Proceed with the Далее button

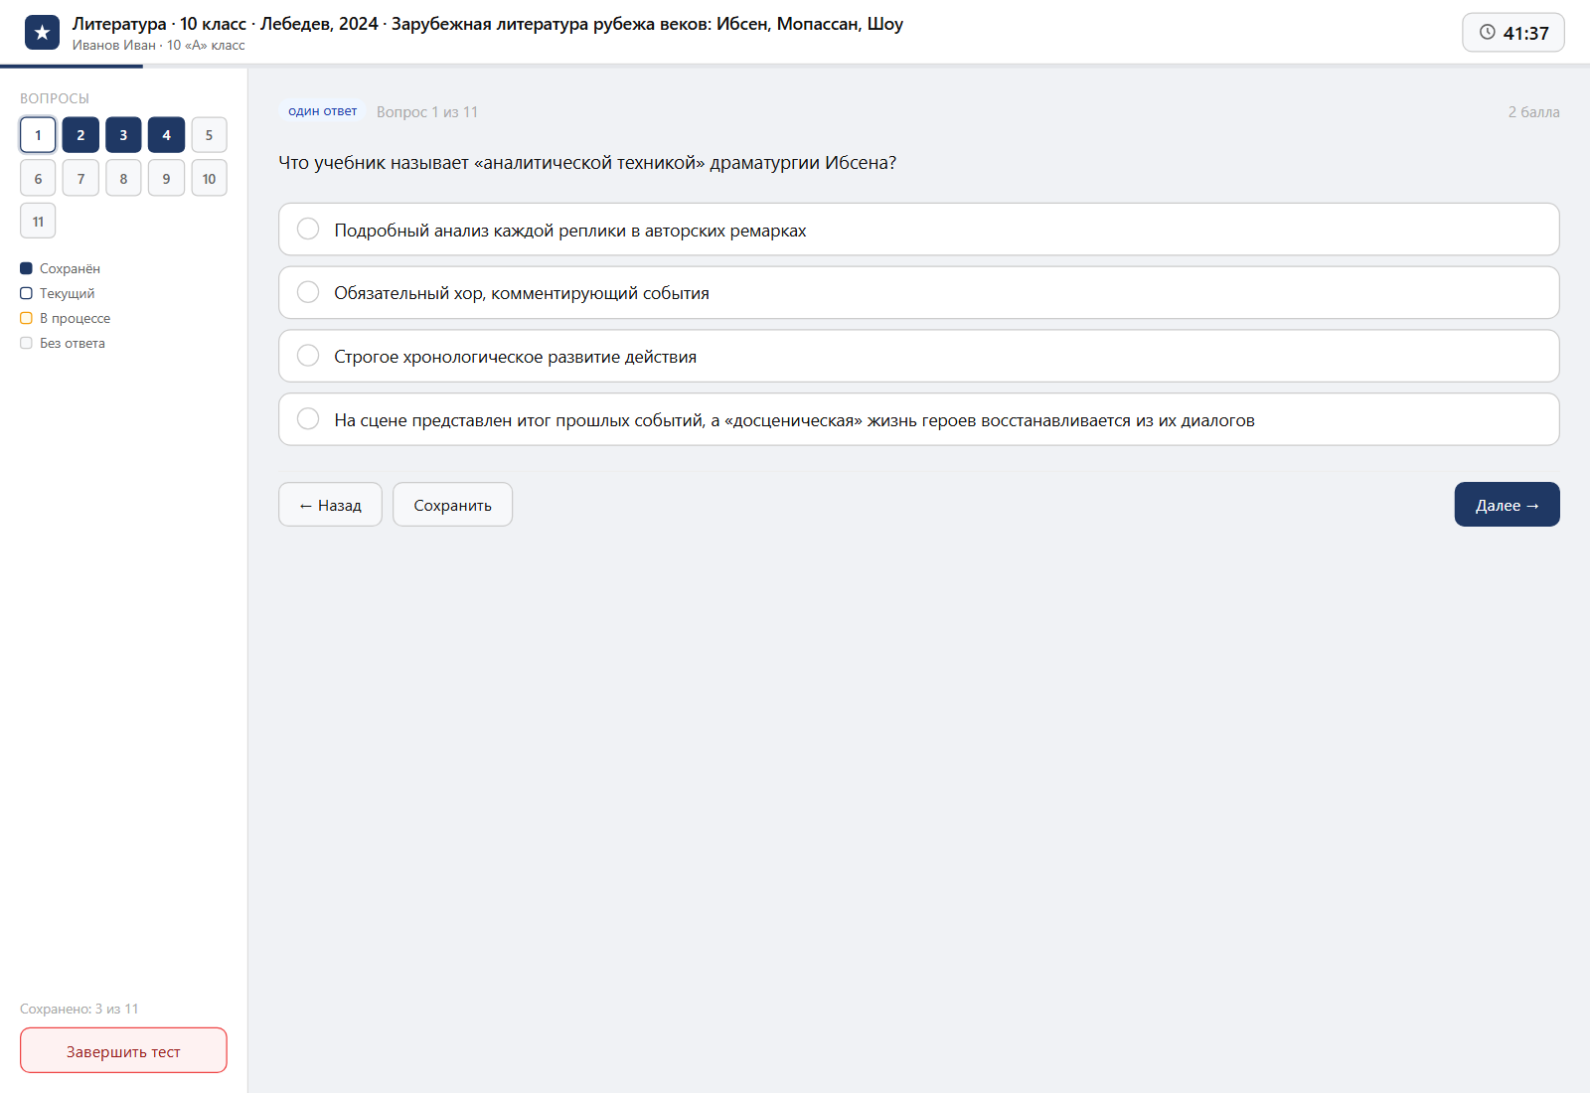click(1507, 505)
